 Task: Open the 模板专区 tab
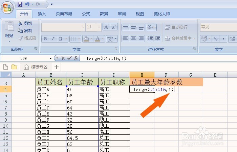(x=36, y=67)
